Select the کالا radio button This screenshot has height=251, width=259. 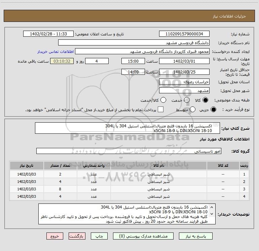206,100
